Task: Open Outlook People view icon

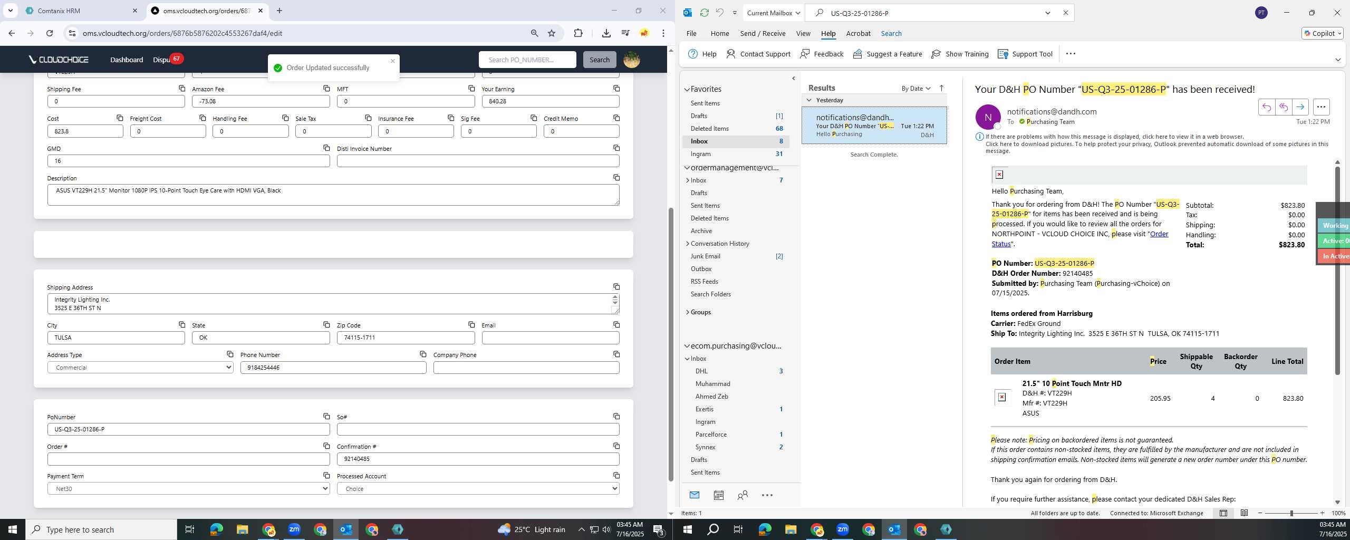Action: pos(742,495)
